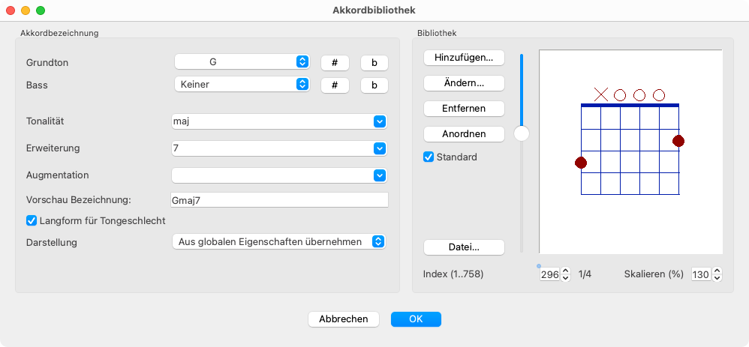The width and height of the screenshot is (749, 347).
Task: Click the muted string X marker in the chord diagram
Action: pos(601,94)
